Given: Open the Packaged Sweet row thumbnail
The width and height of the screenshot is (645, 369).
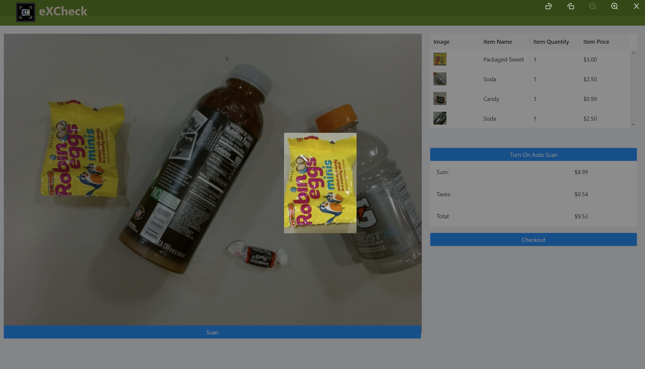Looking at the screenshot, I should 440,59.
